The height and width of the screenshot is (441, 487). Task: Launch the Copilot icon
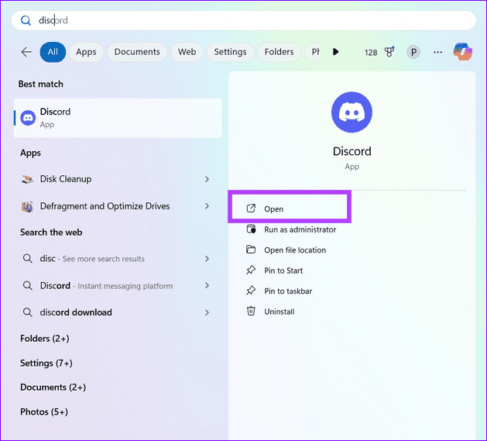[x=463, y=52]
